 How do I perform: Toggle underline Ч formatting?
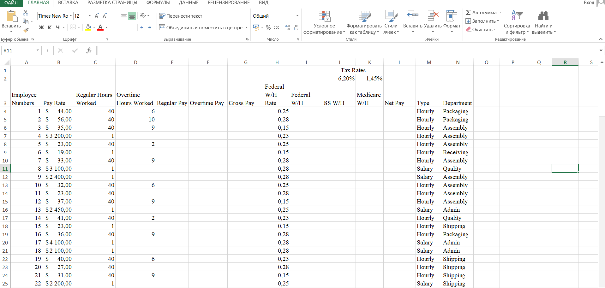58,27
